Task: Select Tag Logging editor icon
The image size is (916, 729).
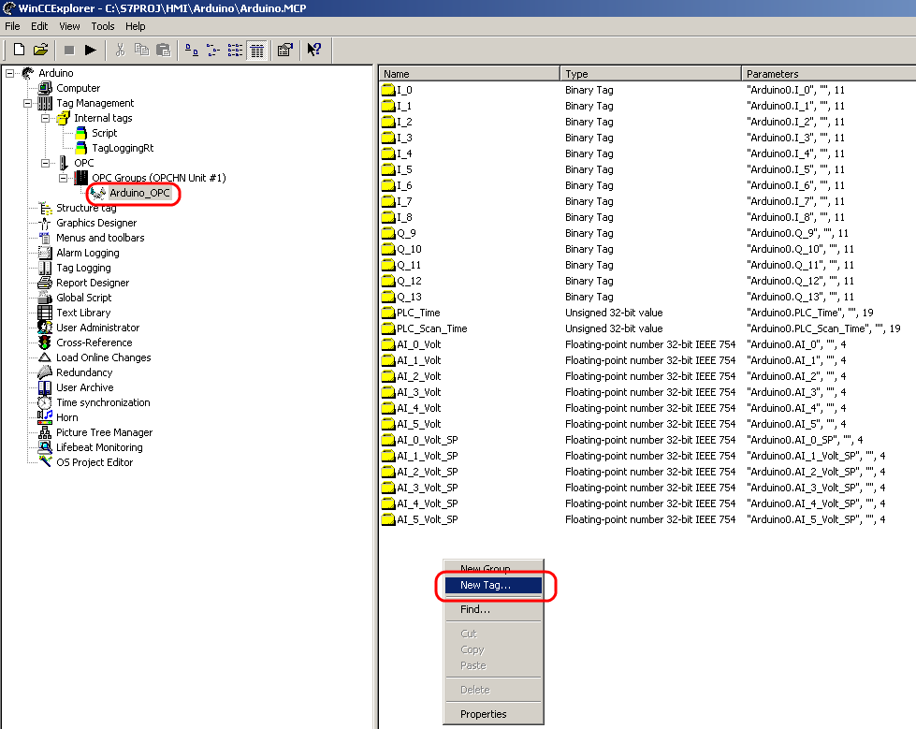Action: [45, 269]
